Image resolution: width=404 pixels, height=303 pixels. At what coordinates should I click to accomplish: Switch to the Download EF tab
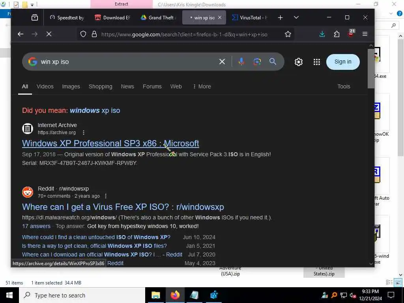click(x=112, y=17)
